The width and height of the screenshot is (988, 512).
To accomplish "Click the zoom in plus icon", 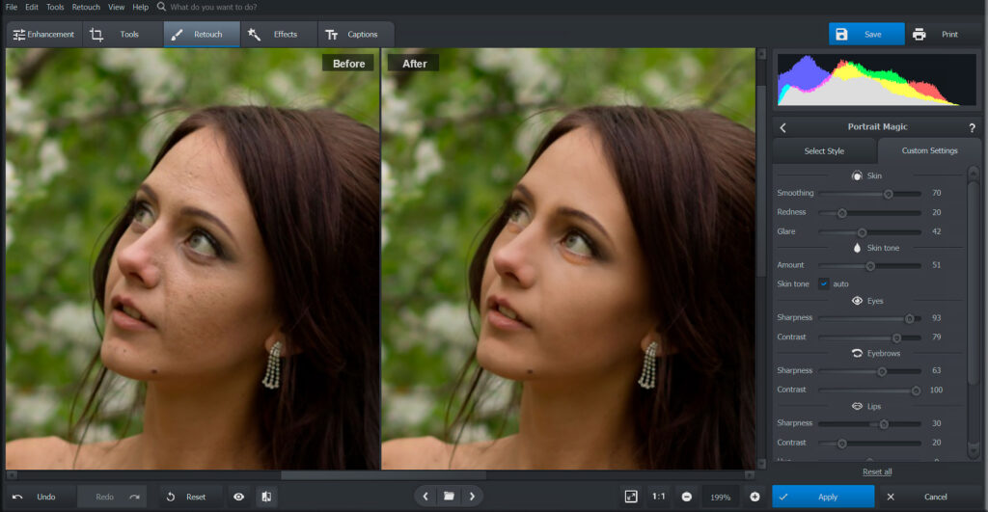I will 755,497.
